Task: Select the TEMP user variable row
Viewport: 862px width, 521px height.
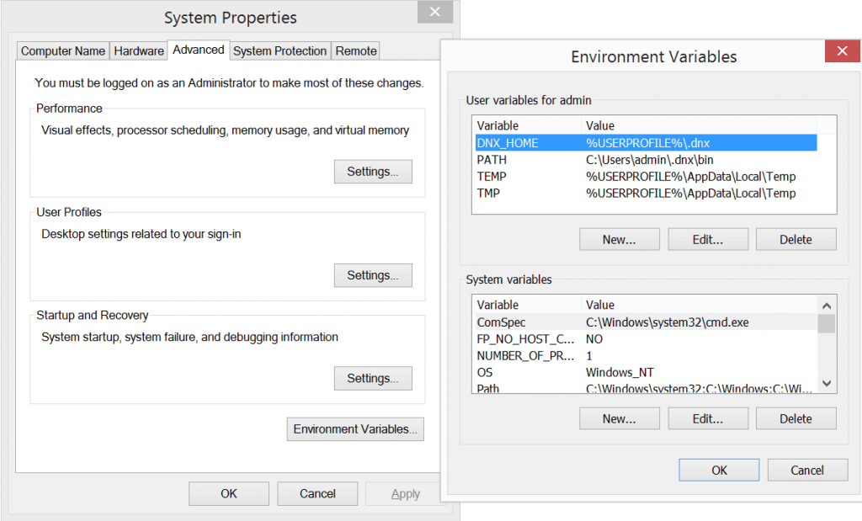Action: pos(646,177)
